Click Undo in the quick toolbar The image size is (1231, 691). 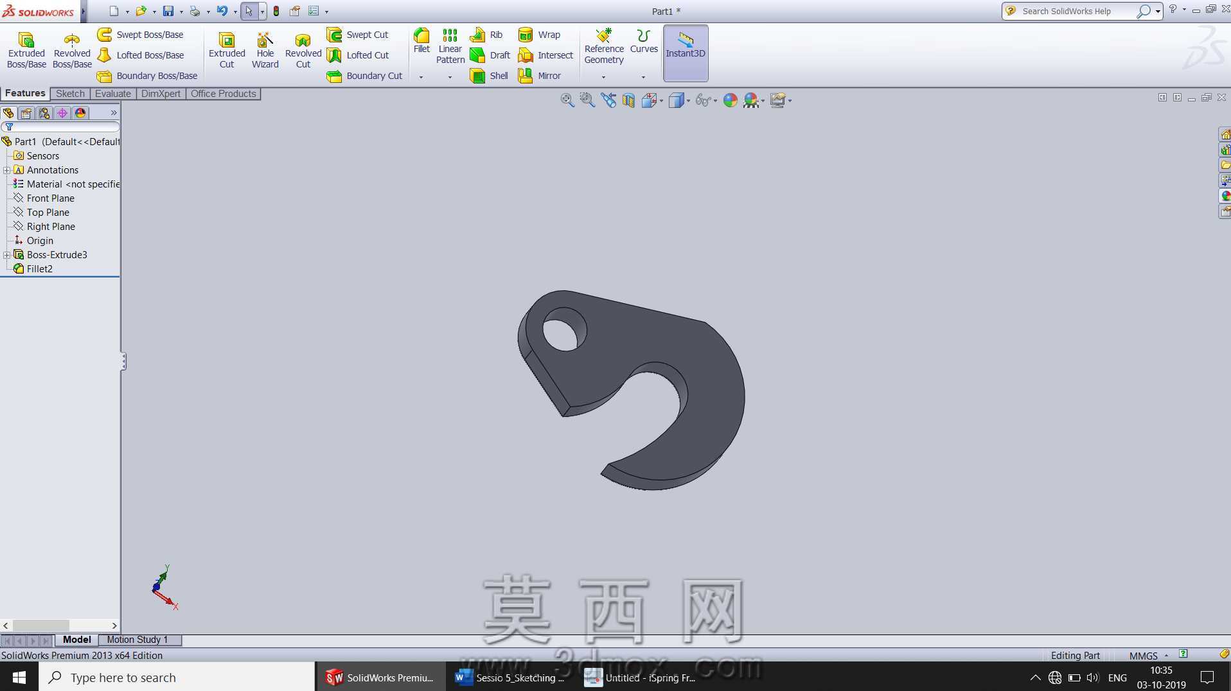(x=222, y=11)
